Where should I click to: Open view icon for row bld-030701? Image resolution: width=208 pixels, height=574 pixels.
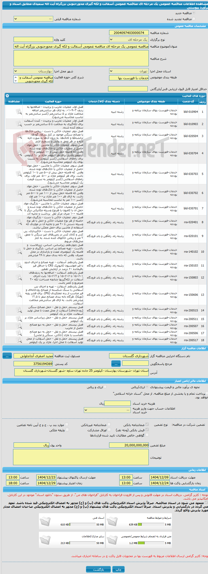point(19,208)
